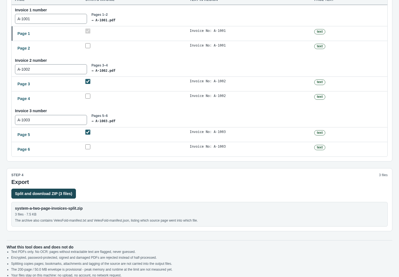399x277 pixels.
Task: Open the Page 1 link
Action: click(24, 34)
